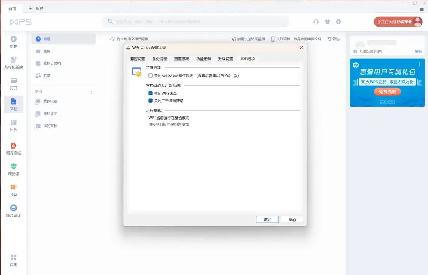Click 尚未启用文档云同步 cloud status
428x275 pixels.
tap(129, 39)
